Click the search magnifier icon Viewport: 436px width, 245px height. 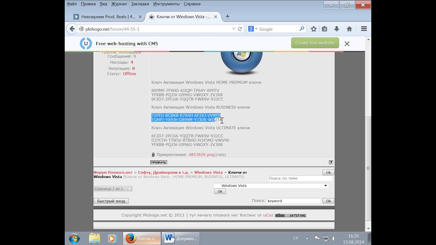pyautogui.click(x=302, y=29)
